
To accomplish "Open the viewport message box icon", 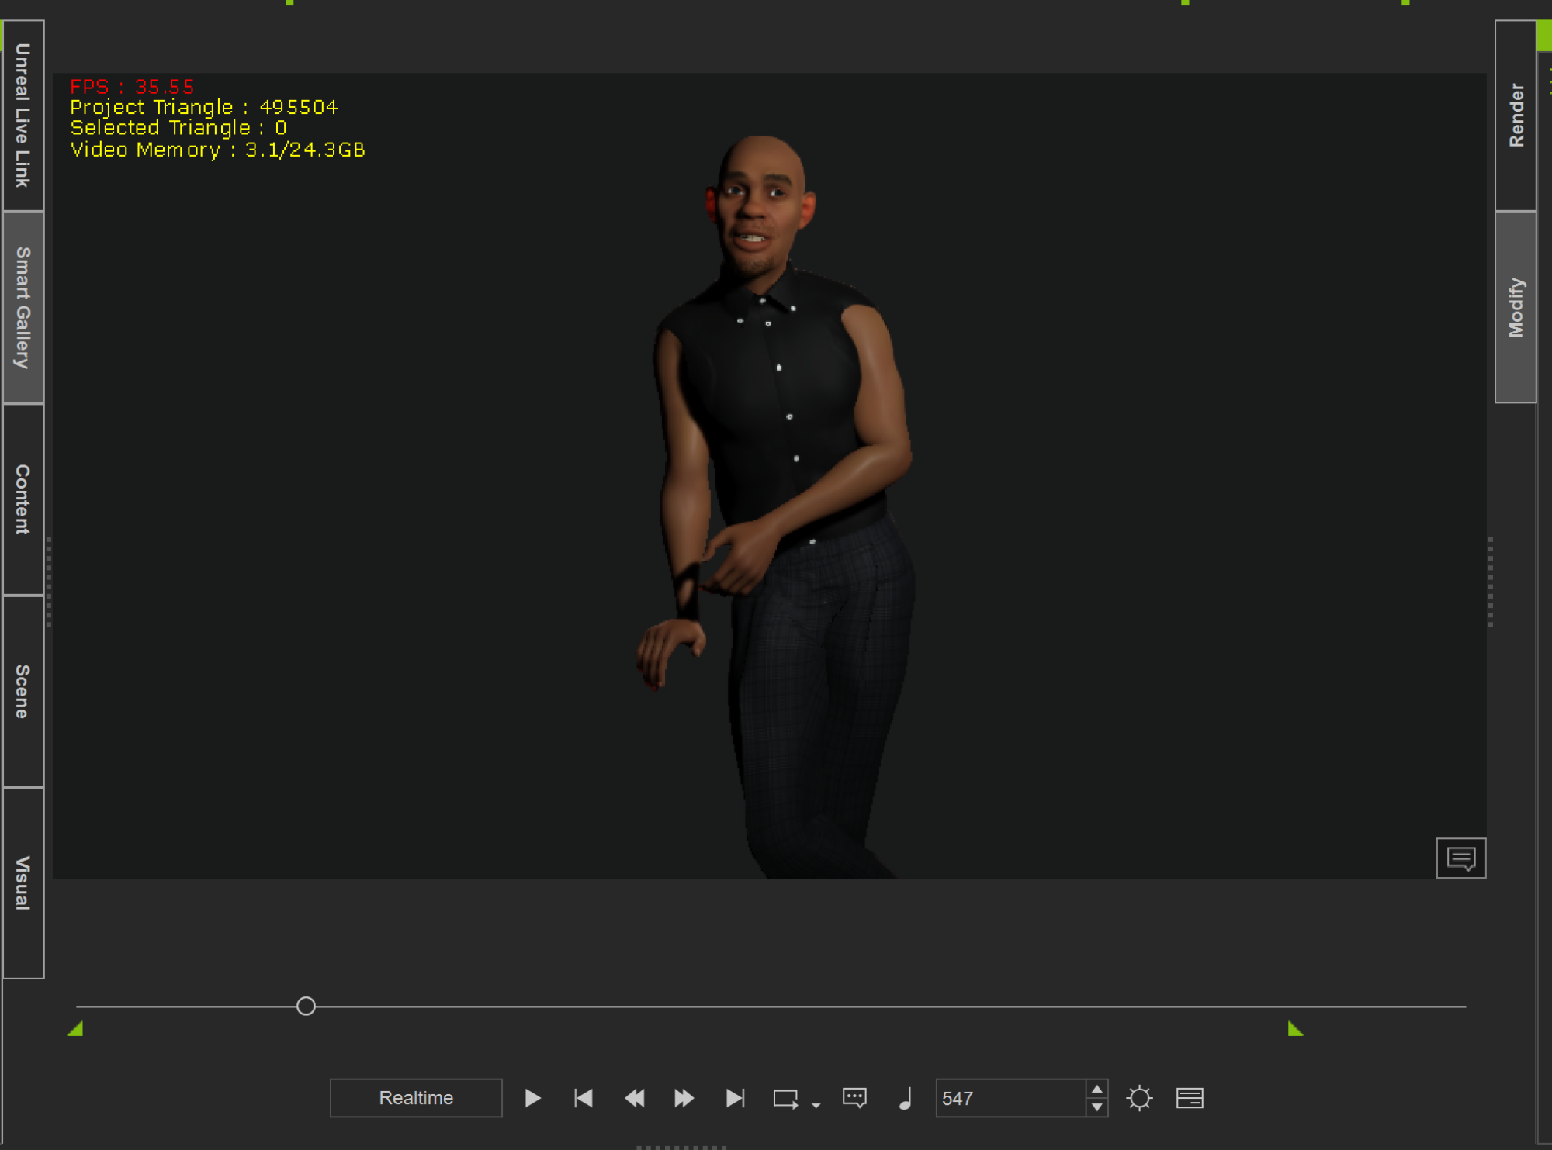I will pos(1460,858).
